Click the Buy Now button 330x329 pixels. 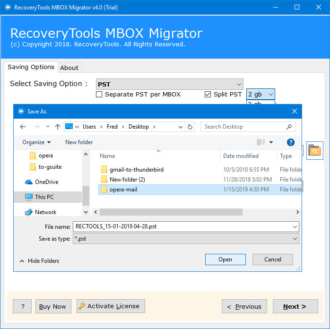pos(53,306)
